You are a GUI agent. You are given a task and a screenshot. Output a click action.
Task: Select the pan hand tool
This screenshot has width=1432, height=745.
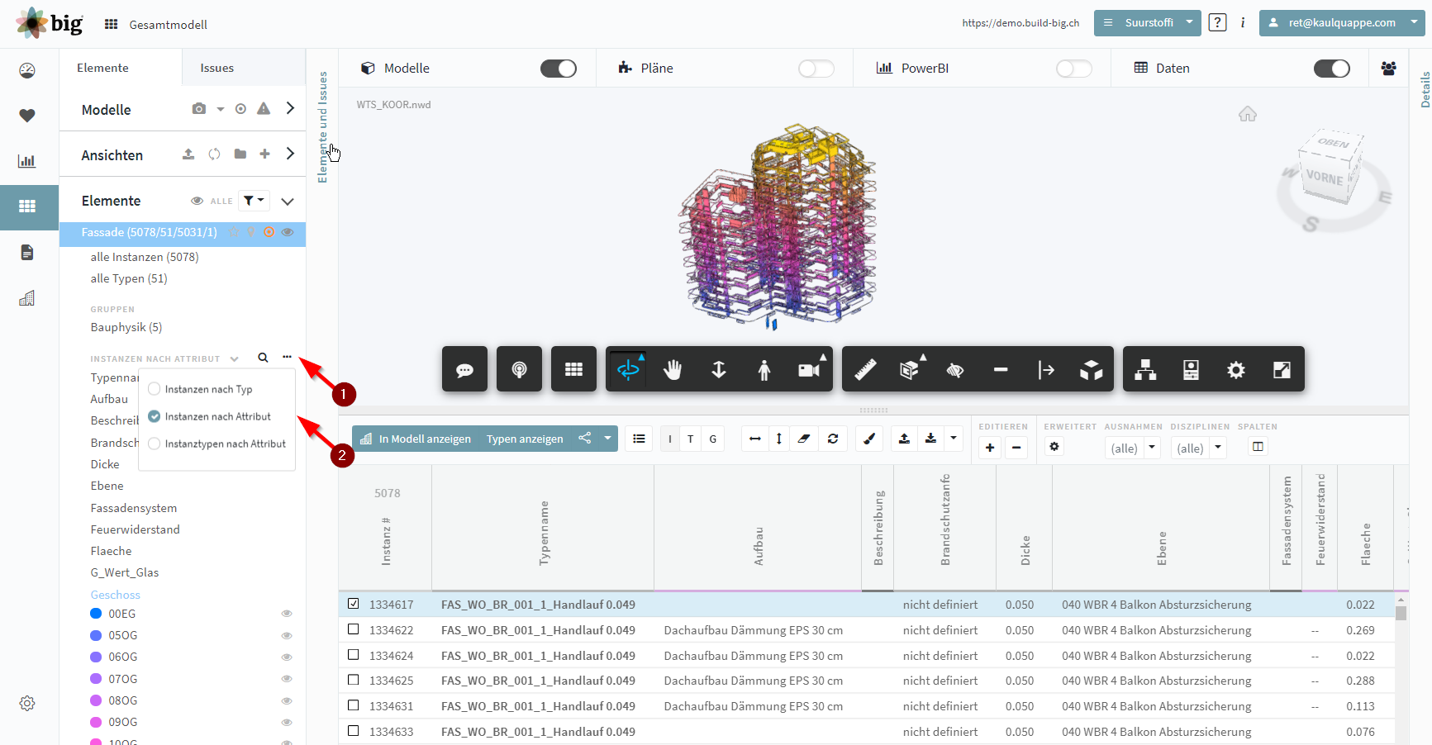[x=673, y=369]
